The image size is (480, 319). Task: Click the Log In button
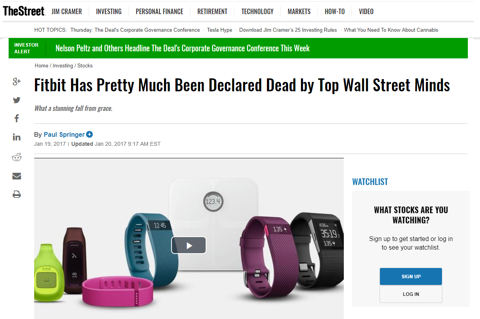pos(411,294)
